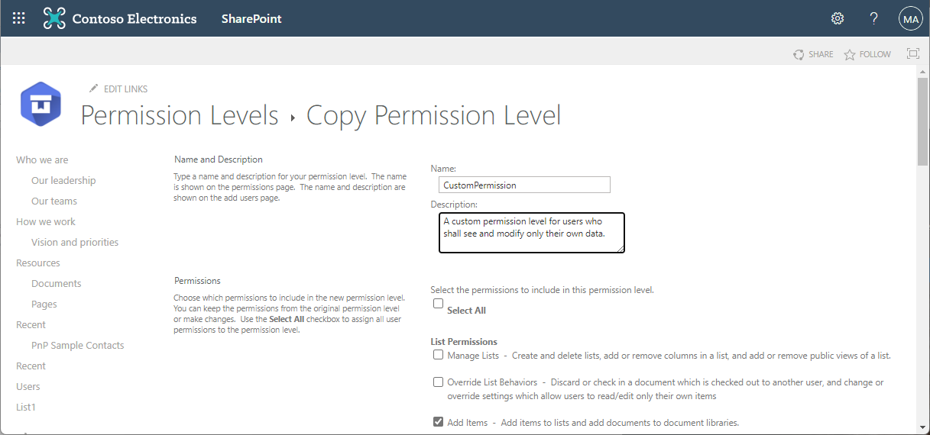Open the Permission Levels breadcrumb link
930x435 pixels.
180,115
